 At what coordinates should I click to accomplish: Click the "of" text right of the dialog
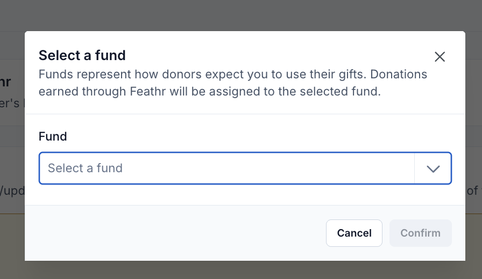click(472, 190)
